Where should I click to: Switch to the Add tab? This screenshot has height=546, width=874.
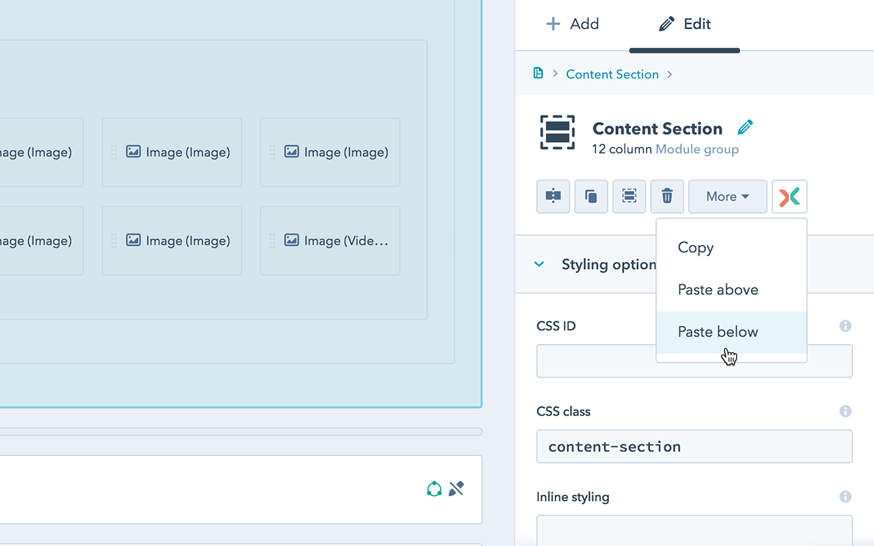coord(572,25)
